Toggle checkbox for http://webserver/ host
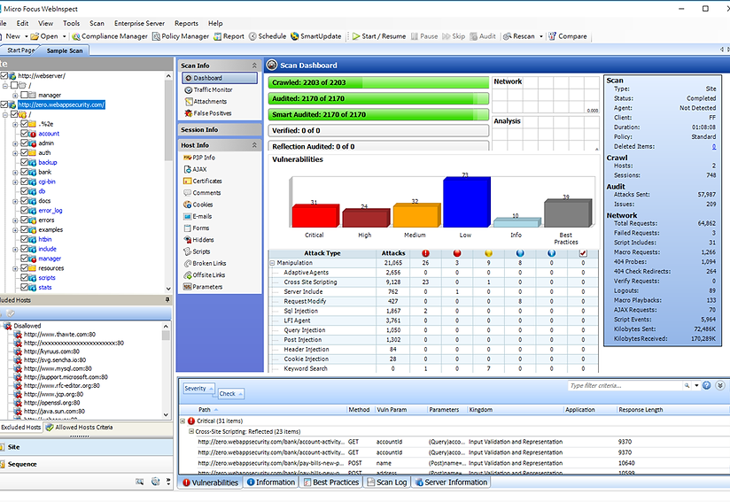Image resolution: width=730 pixels, height=502 pixels. click(x=4, y=75)
